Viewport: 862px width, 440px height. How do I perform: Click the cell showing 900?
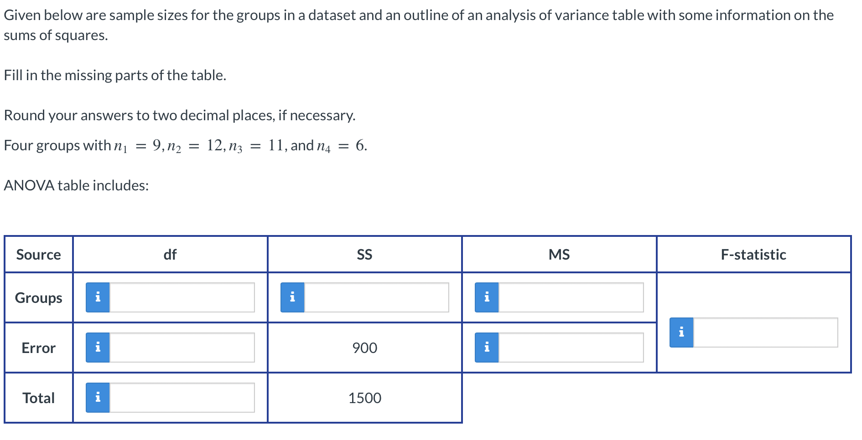[365, 348]
